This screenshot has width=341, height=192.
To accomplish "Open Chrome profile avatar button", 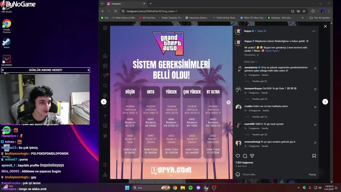I will 322,11.
